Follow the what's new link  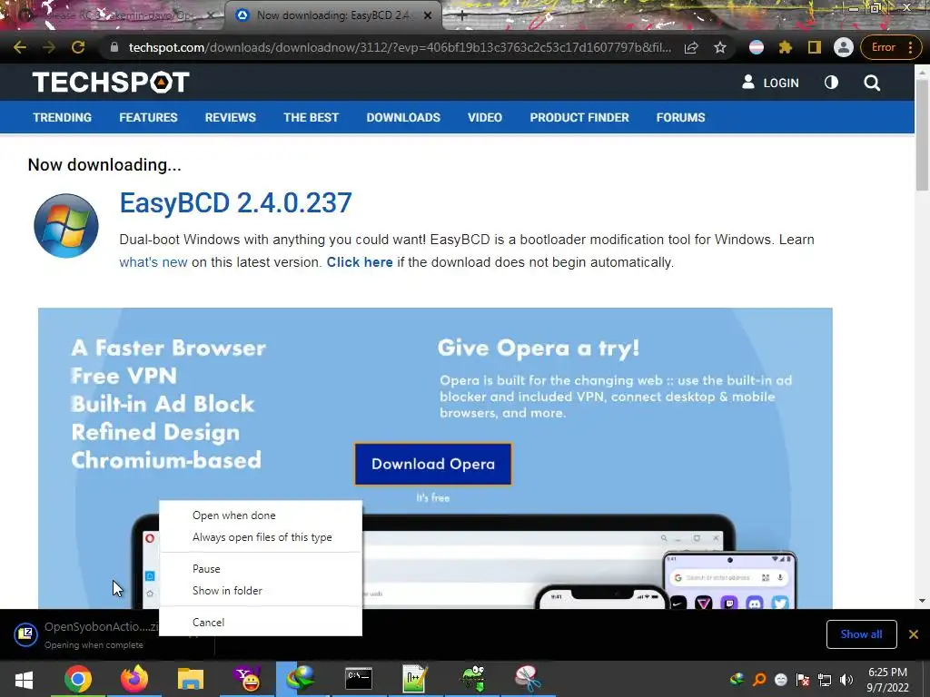[153, 262]
